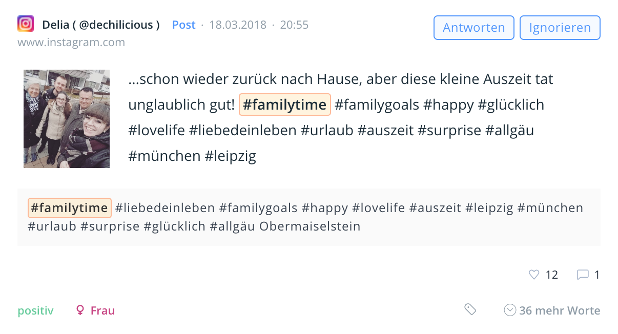The height and width of the screenshot is (334, 618).
Task: Click the Obermaiselstein location text
Action: click(310, 226)
